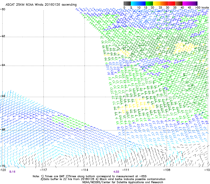Screen dimensions: 210x184
Task: Click the cyan-to-blue 5-15 knots legend segment
Action: pos(138,3)
